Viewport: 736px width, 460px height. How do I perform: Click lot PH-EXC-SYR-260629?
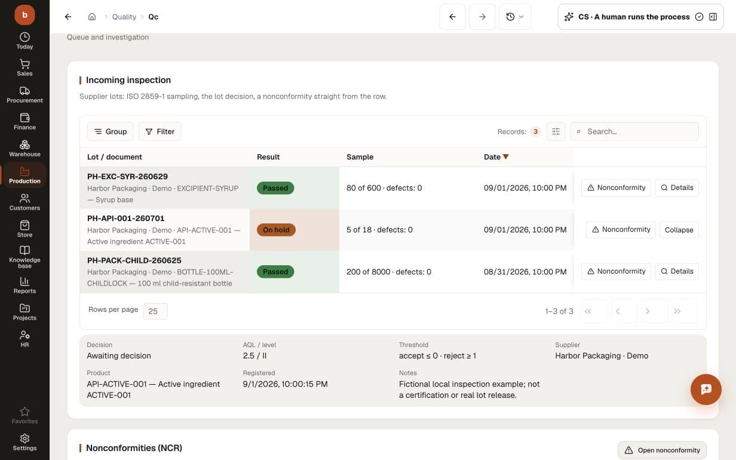pyautogui.click(x=127, y=177)
